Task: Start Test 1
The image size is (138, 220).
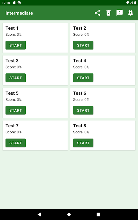Action: [x=16, y=45]
